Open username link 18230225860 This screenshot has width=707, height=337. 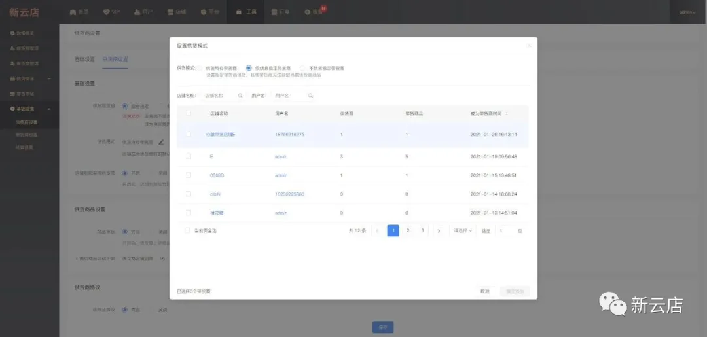(x=289, y=194)
